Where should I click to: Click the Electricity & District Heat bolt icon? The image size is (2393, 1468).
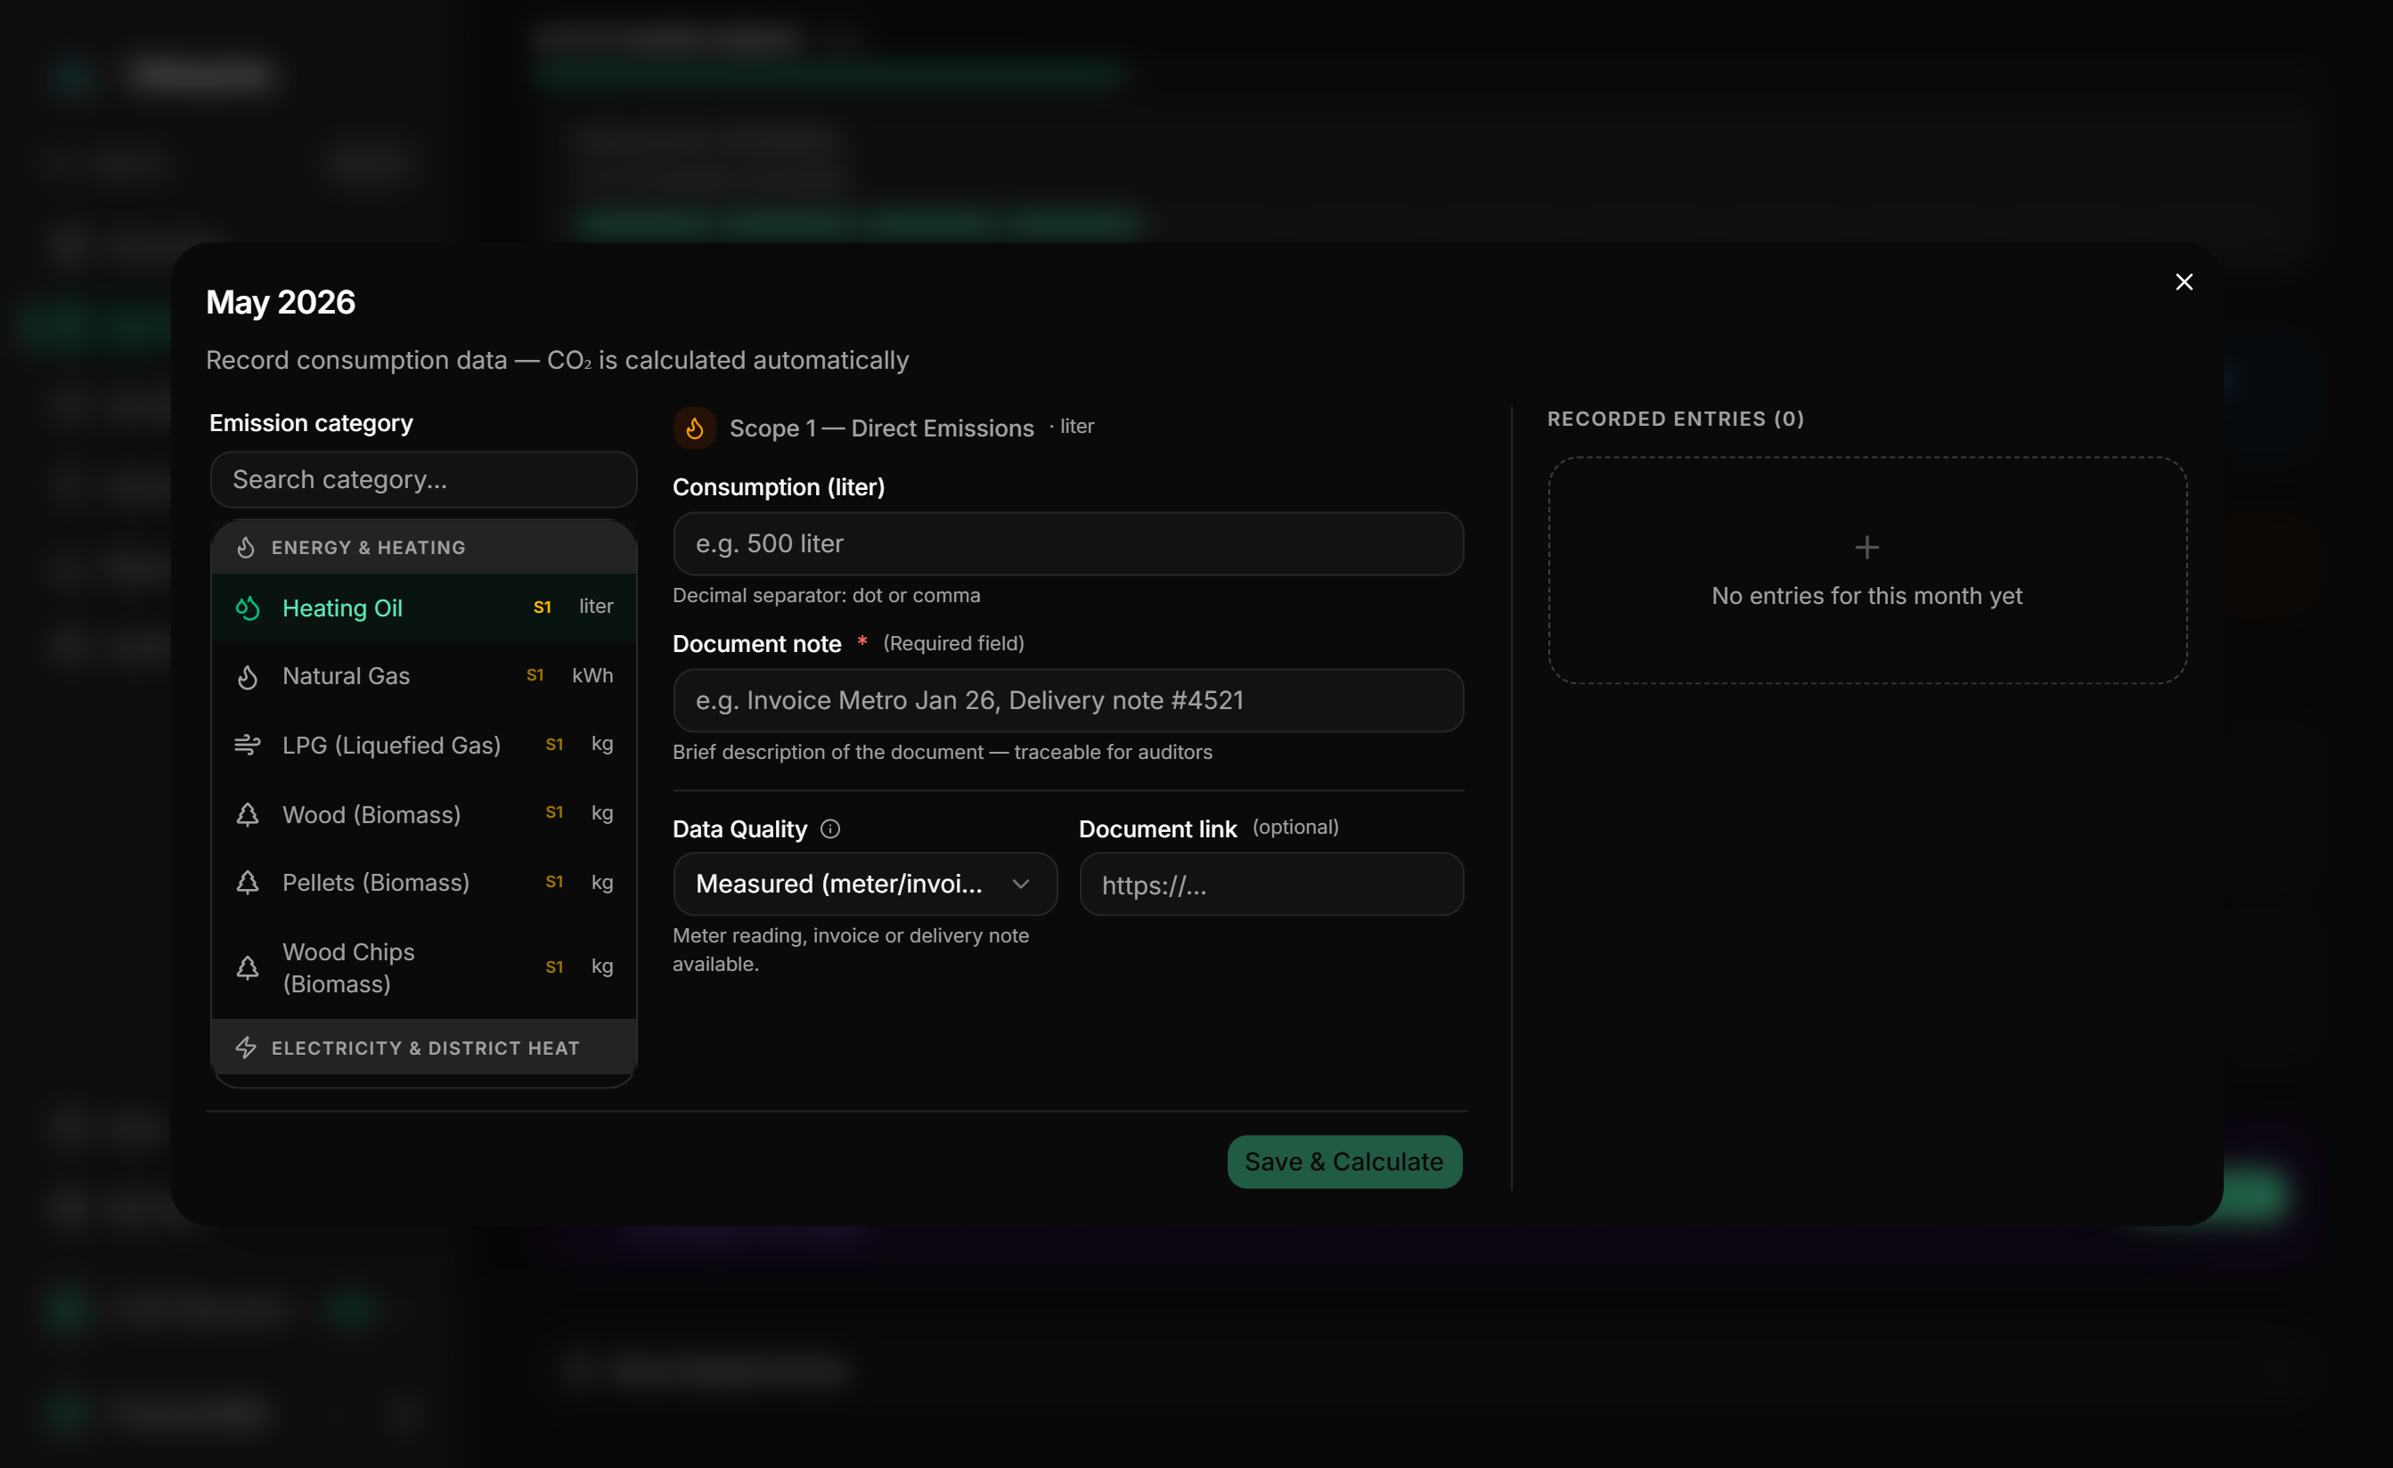pos(246,1048)
